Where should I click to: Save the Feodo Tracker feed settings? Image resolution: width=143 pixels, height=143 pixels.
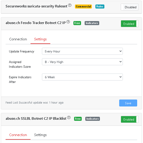click(128, 103)
